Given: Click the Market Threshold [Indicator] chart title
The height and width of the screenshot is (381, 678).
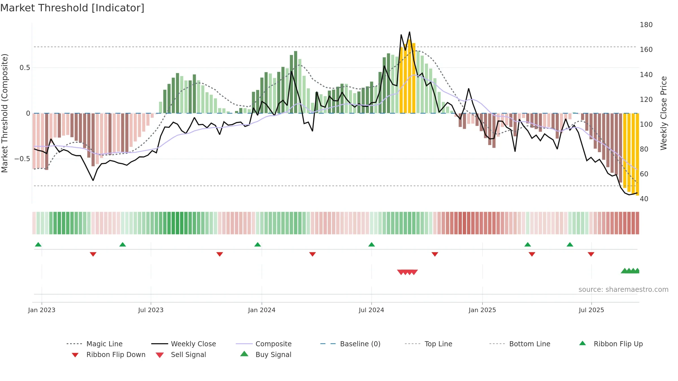Looking at the screenshot, I should (x=72, y=8).
